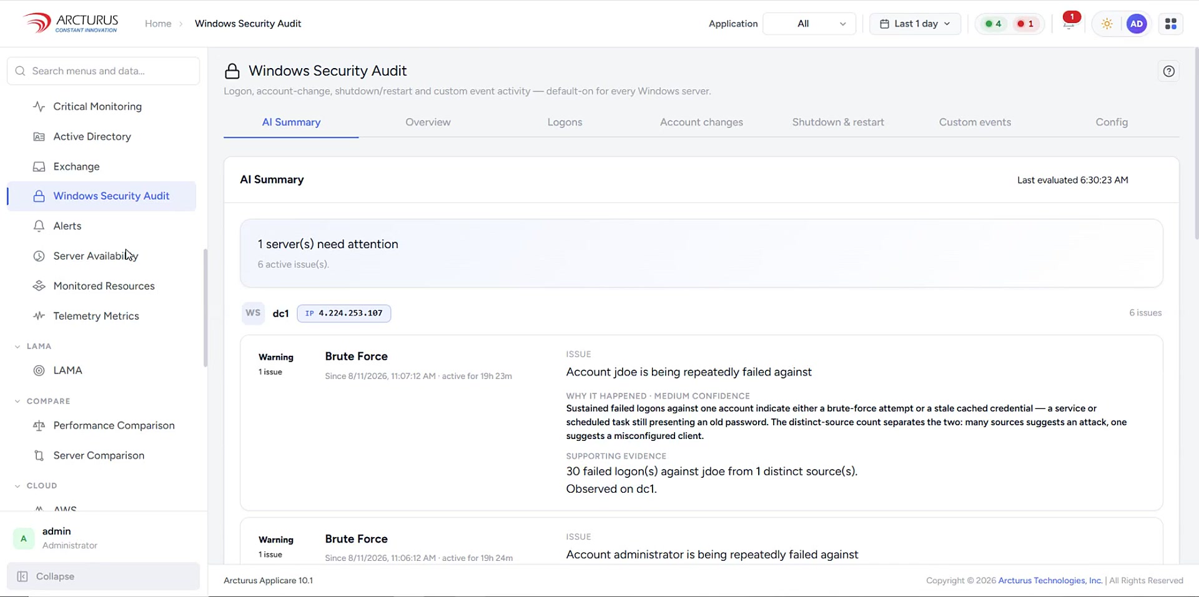
Task: Open the Logons tab
Action: 565,122
